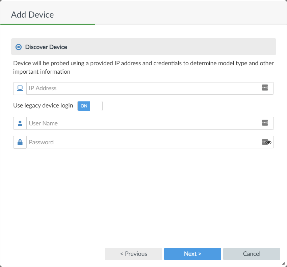Select the Discover Device section header
The height and width of the screenshot is (267, 287).
pos(46,47)
